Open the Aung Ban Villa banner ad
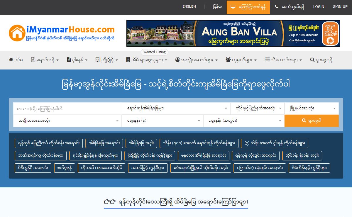Screen dimensions: 352x217 point(233,33)
